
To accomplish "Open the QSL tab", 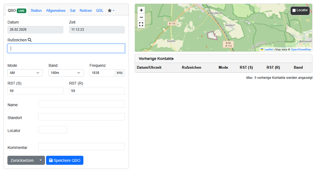I will [x=100, y=10].
